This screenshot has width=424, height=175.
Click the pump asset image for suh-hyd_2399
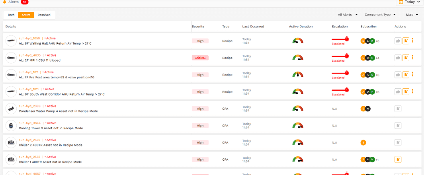pos(11,109)
